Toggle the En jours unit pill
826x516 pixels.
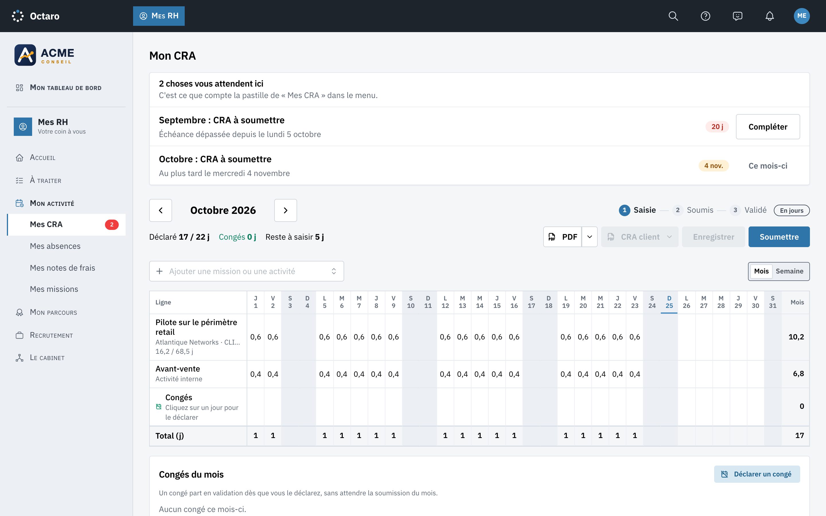point(791,211)
